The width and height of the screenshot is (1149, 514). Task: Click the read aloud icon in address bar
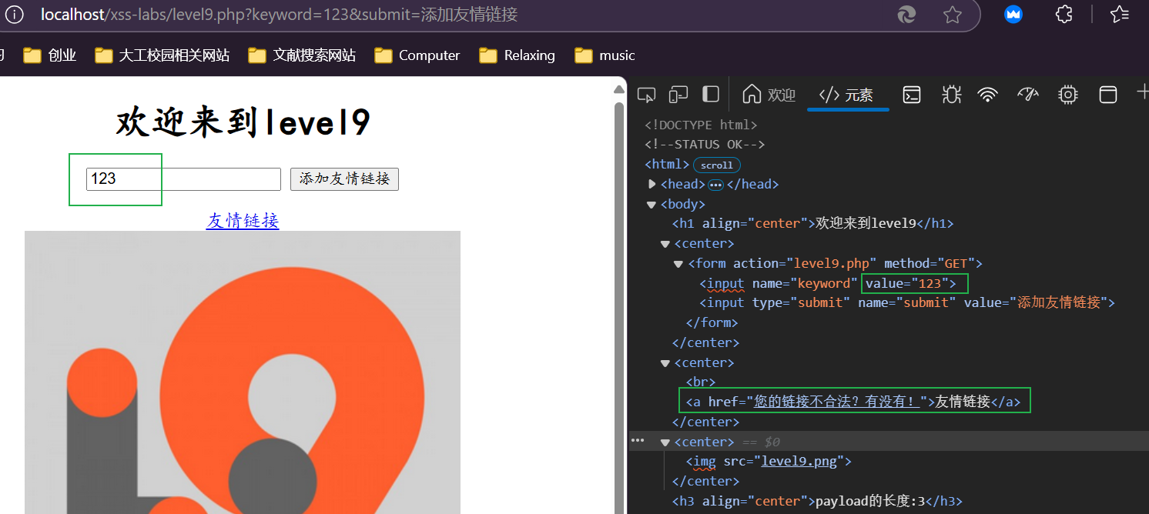(906, 15)
